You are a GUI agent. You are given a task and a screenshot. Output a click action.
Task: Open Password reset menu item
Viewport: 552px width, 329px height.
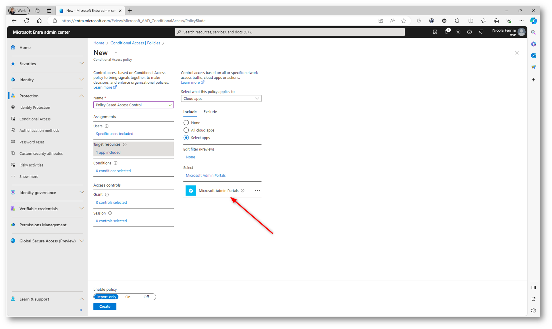[32, 142]
